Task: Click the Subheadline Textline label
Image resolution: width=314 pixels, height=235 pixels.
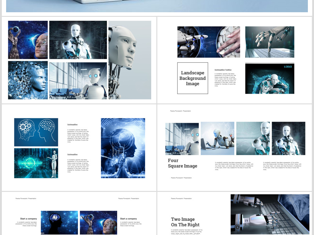Action: coord(223,70)
